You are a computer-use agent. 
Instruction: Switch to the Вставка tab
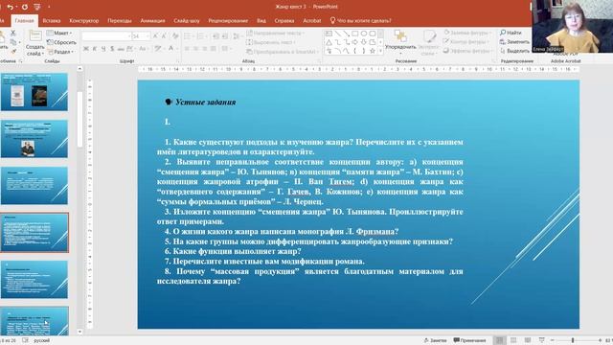[x=51, y=21]
